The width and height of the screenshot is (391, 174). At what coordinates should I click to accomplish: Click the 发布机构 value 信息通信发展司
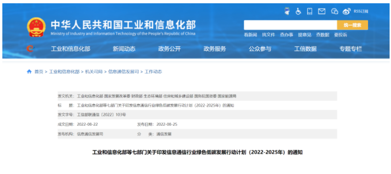point(90,134)
